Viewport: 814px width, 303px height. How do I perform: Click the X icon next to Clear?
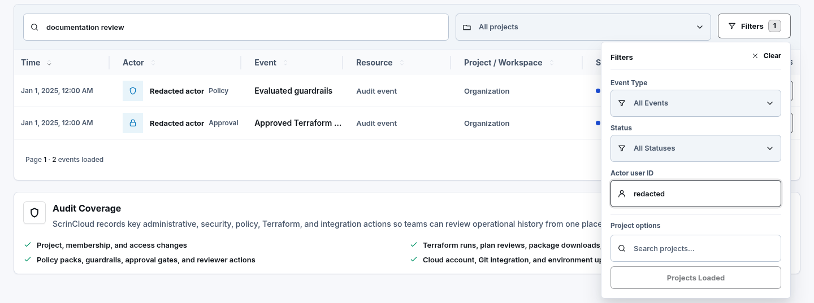click(x=755, y=56)
